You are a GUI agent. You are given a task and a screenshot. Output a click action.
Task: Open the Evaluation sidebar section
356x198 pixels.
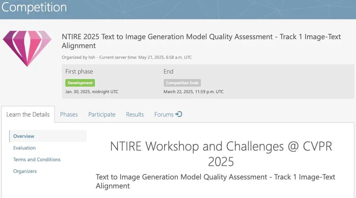coord(24,148)
